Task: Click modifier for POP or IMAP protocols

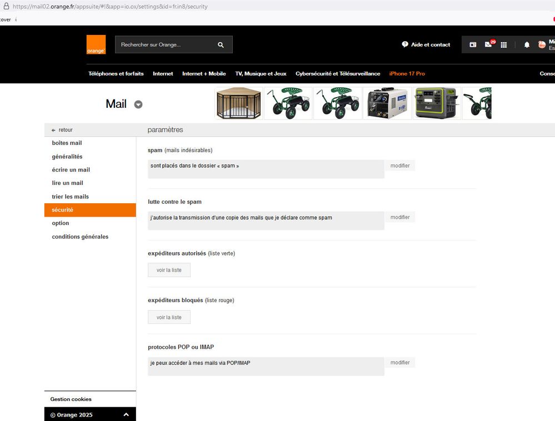Action: [400, 363]
